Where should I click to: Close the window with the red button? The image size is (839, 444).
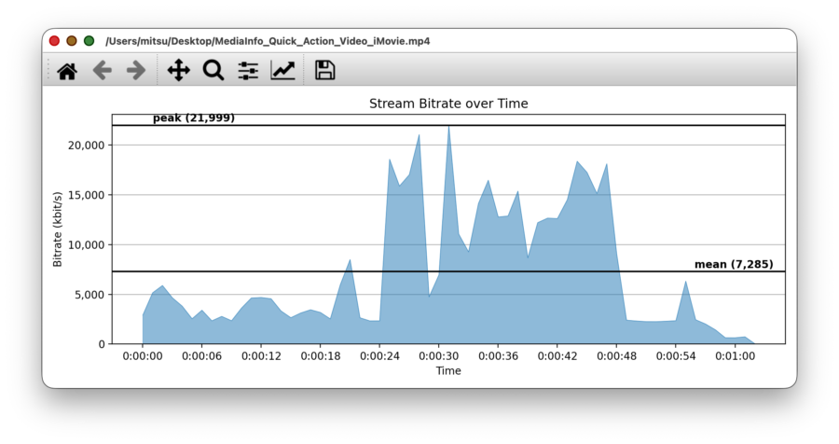pyautogui.click(x=55, y=41)
